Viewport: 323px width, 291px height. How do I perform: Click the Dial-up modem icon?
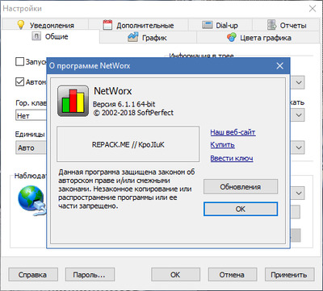[x=208, y=25]
